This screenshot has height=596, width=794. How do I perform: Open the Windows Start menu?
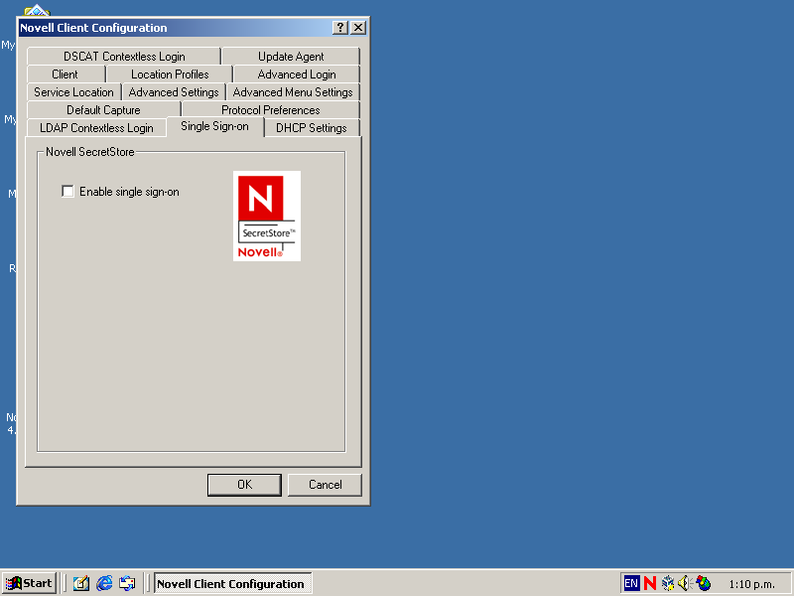(x=30, y=583)
